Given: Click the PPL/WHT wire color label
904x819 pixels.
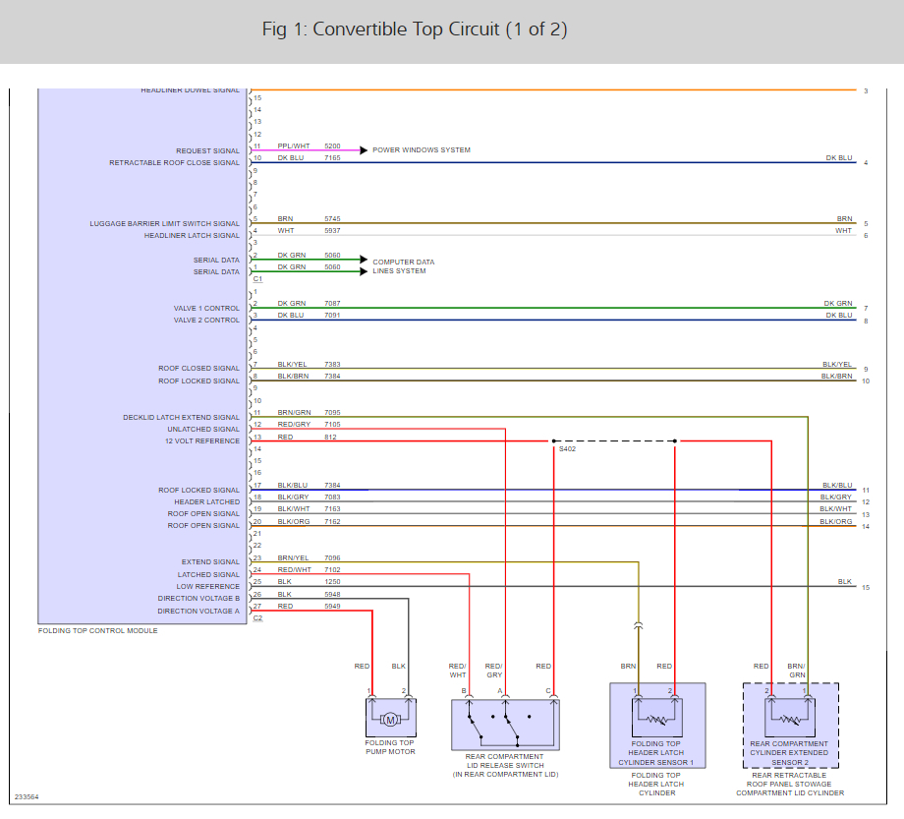Looking at the screenshot, I should pyautogui.click(x=294, y=146).
